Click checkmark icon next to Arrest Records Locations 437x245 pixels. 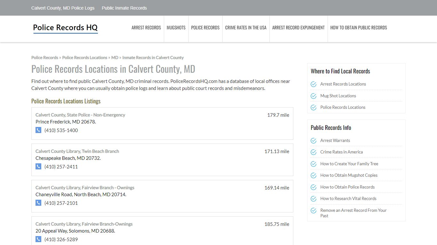[314, 84]
